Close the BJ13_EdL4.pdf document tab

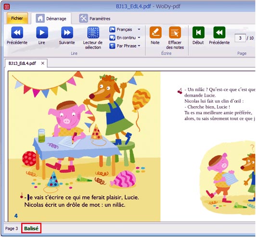tap(43, 63)
